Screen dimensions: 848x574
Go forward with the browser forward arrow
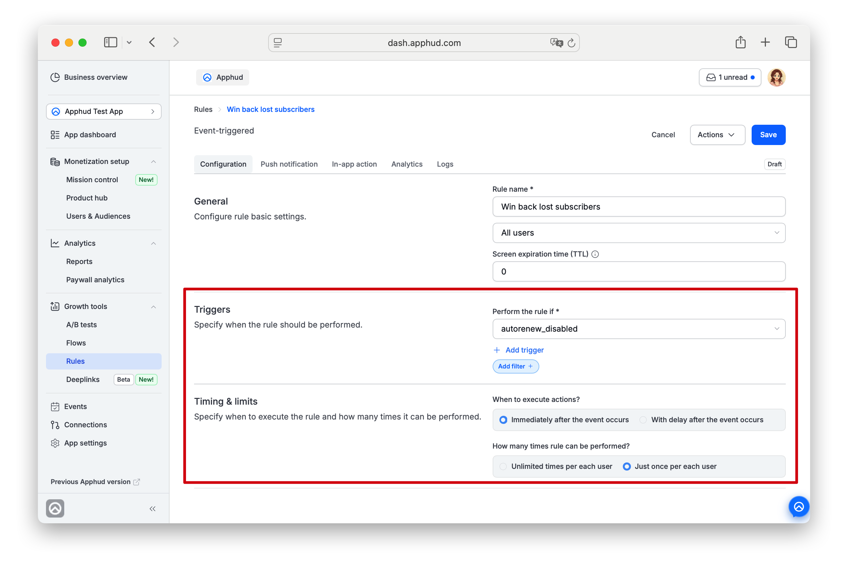[176, 42]
